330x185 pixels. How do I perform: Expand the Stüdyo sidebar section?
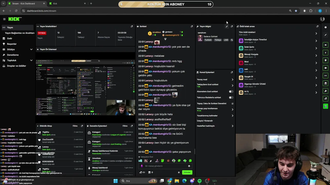17,49
